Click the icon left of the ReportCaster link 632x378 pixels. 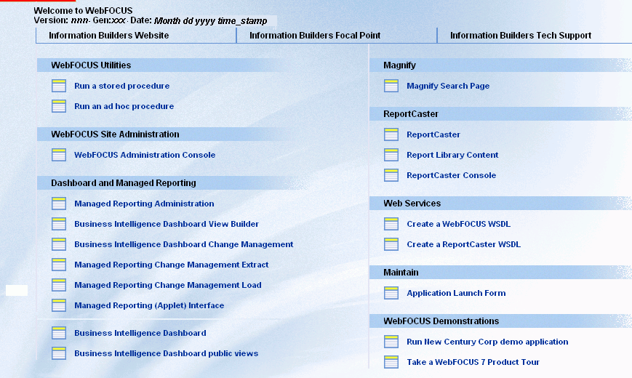pos(391,134)
